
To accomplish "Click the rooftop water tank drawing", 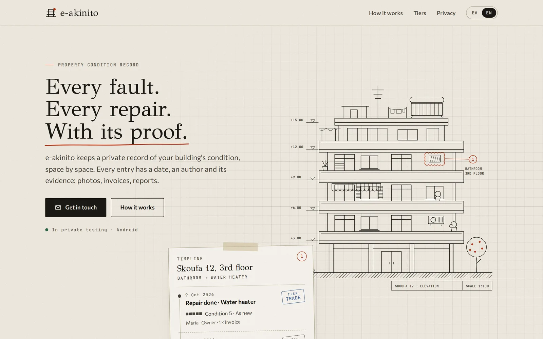I will coord(427,108).
